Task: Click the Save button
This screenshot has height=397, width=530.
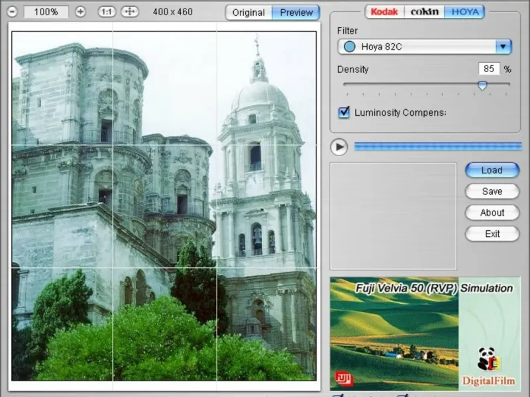Action: tap(492, 191)
